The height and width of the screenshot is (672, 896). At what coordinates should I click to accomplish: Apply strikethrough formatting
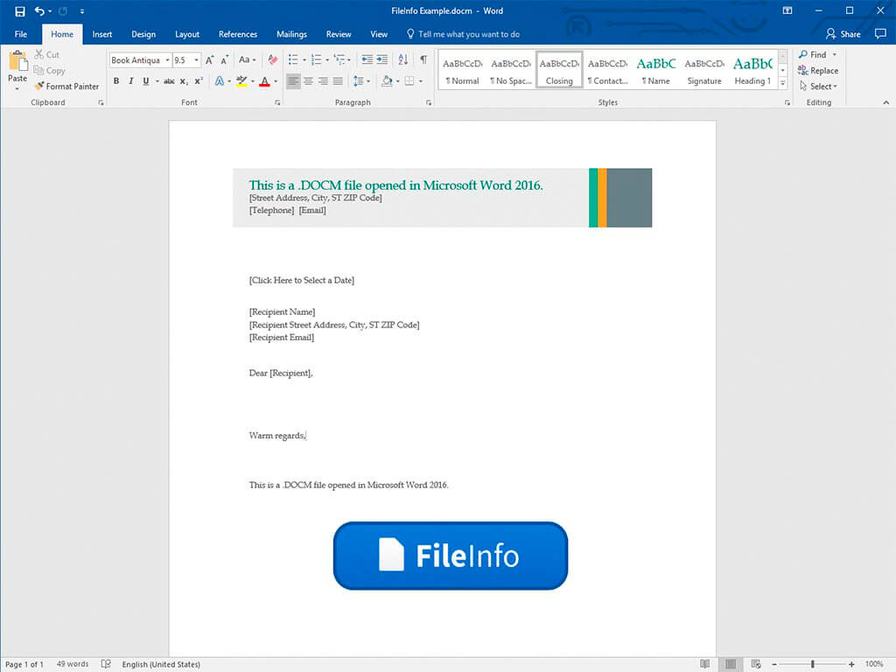(169, 81)
